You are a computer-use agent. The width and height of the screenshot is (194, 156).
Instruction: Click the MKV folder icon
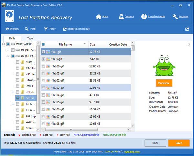point(22,62)
